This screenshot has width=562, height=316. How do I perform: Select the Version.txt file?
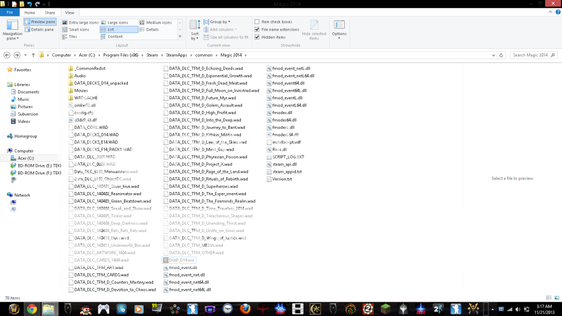click(x=279, y=179)
